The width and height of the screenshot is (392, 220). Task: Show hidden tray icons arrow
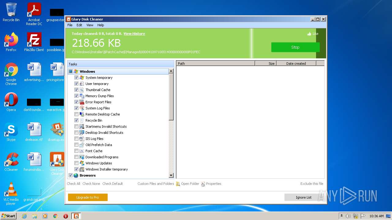pyautogui.click(x=341, y=216)
